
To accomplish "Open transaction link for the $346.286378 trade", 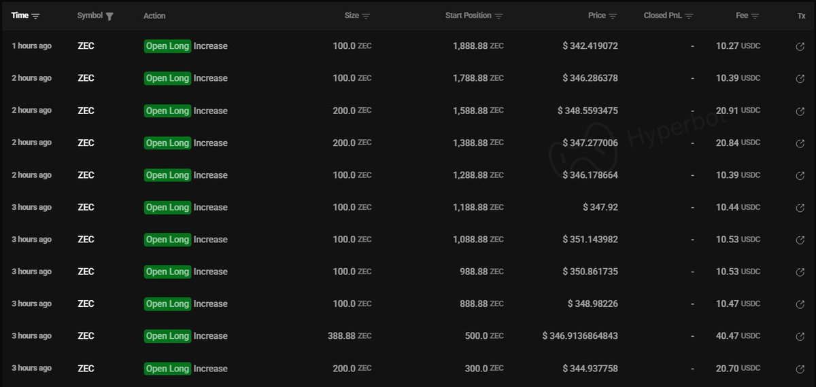I will pyautogui.click(x=800, y=79).
